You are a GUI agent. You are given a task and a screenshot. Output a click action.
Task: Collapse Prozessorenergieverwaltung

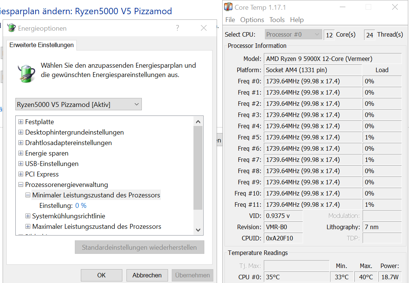[21, 185]
